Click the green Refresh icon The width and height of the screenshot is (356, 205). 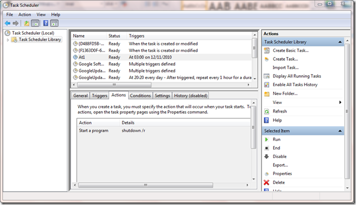(x=267, y=111)
